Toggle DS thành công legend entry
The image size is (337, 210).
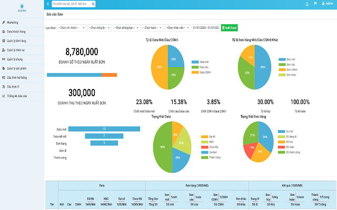point(289,152)
